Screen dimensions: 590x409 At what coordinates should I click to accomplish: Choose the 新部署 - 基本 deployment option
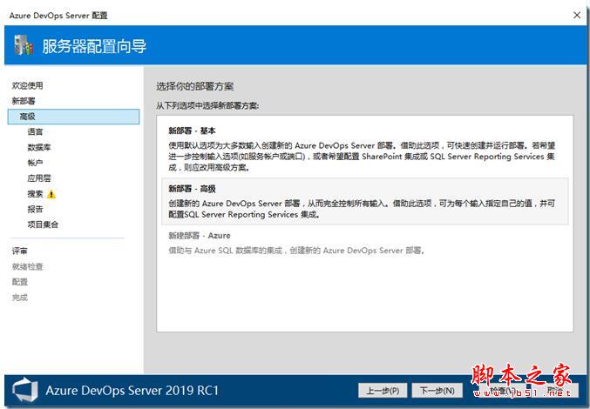coord(365,151)
